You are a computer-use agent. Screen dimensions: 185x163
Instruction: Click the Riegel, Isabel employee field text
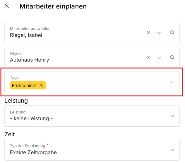26,35
